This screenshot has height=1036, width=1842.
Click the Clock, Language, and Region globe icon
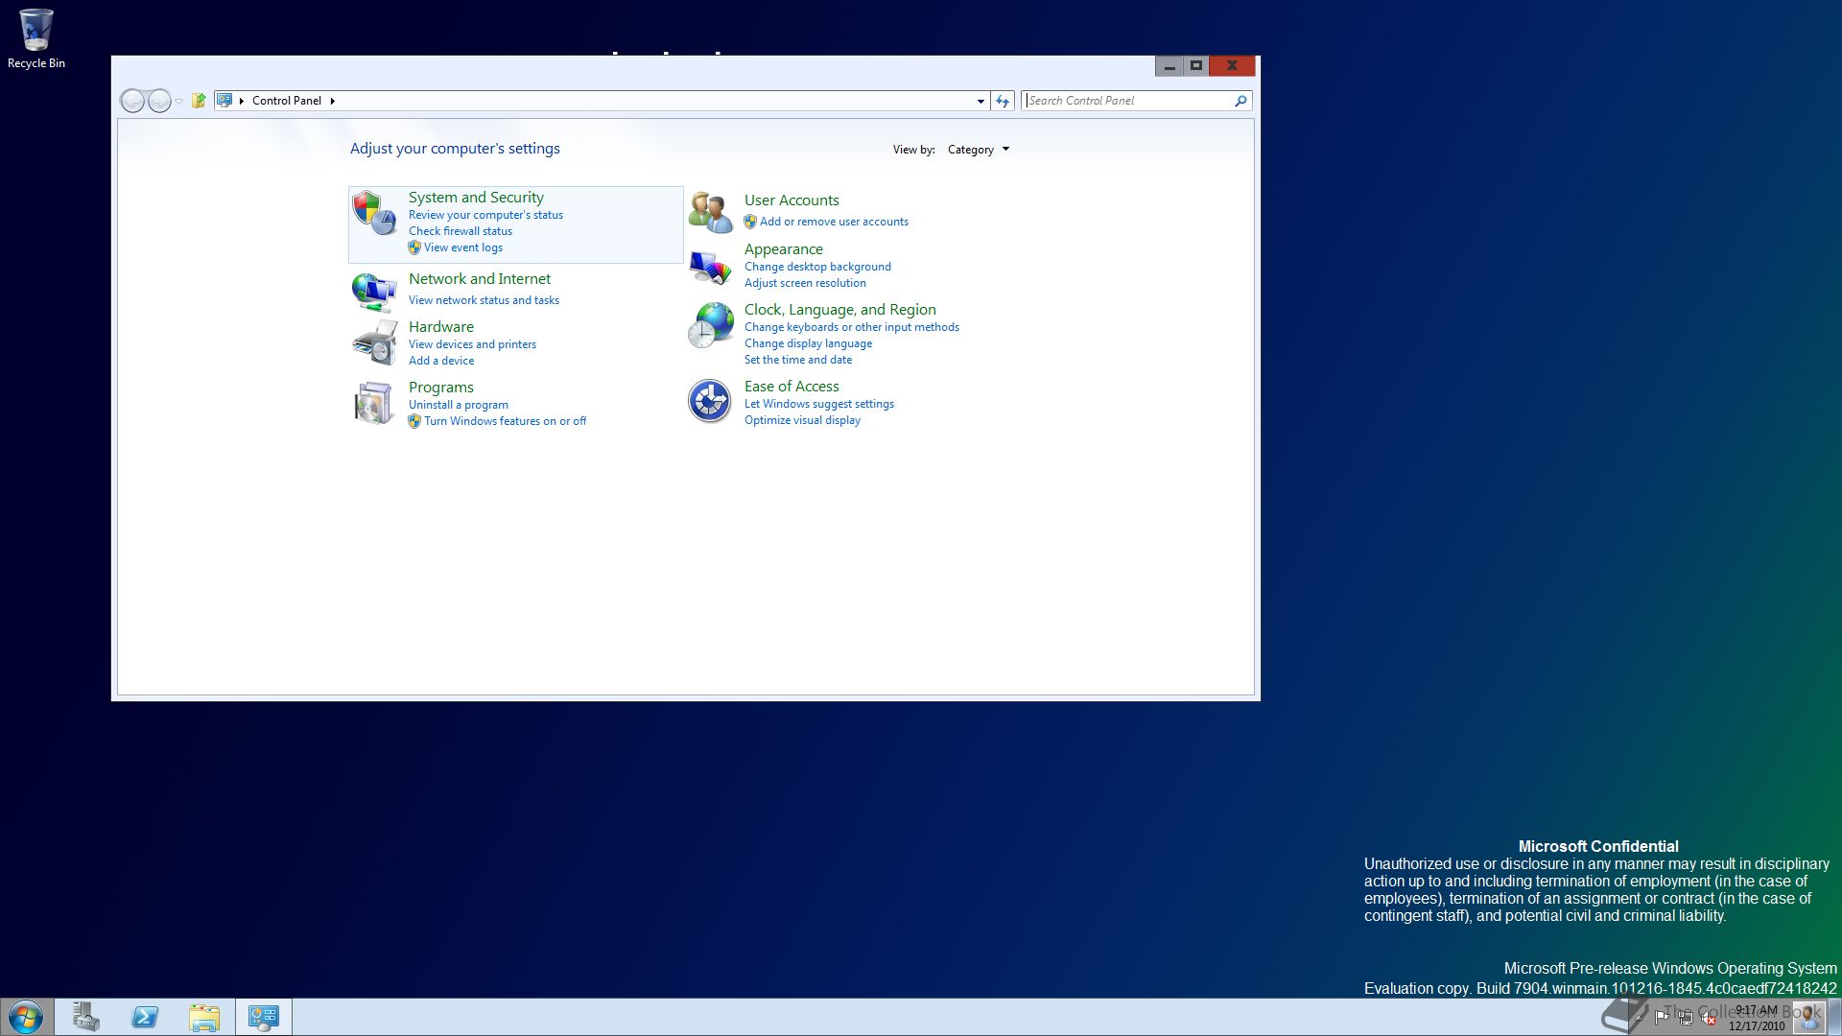[x=711, y=325]
